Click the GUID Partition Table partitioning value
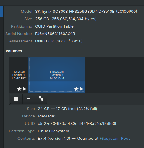 coord(54,26)
